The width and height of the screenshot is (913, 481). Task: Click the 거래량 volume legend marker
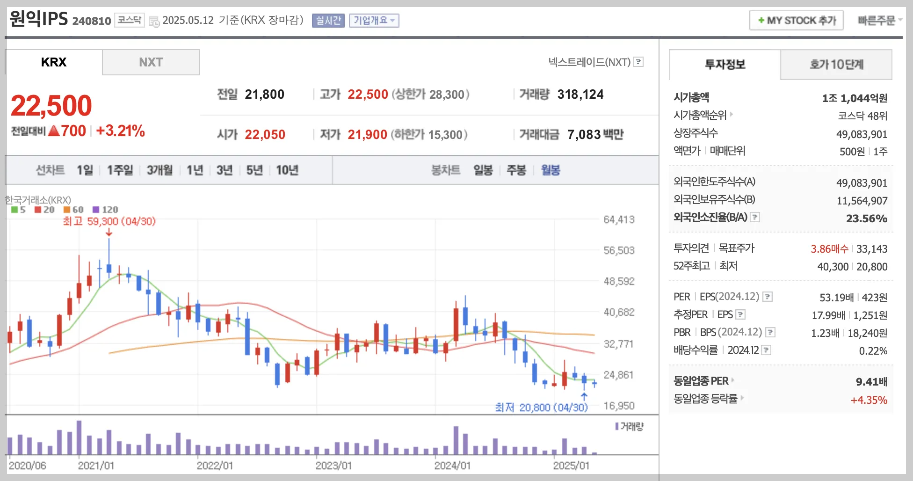[617, 426]
